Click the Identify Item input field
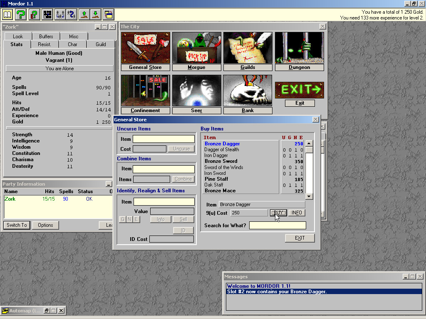This screenshot has width=426, height=319. (164, 202)
